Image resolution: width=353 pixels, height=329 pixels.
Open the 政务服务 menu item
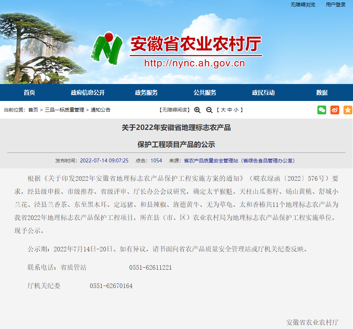pos(146,92)
